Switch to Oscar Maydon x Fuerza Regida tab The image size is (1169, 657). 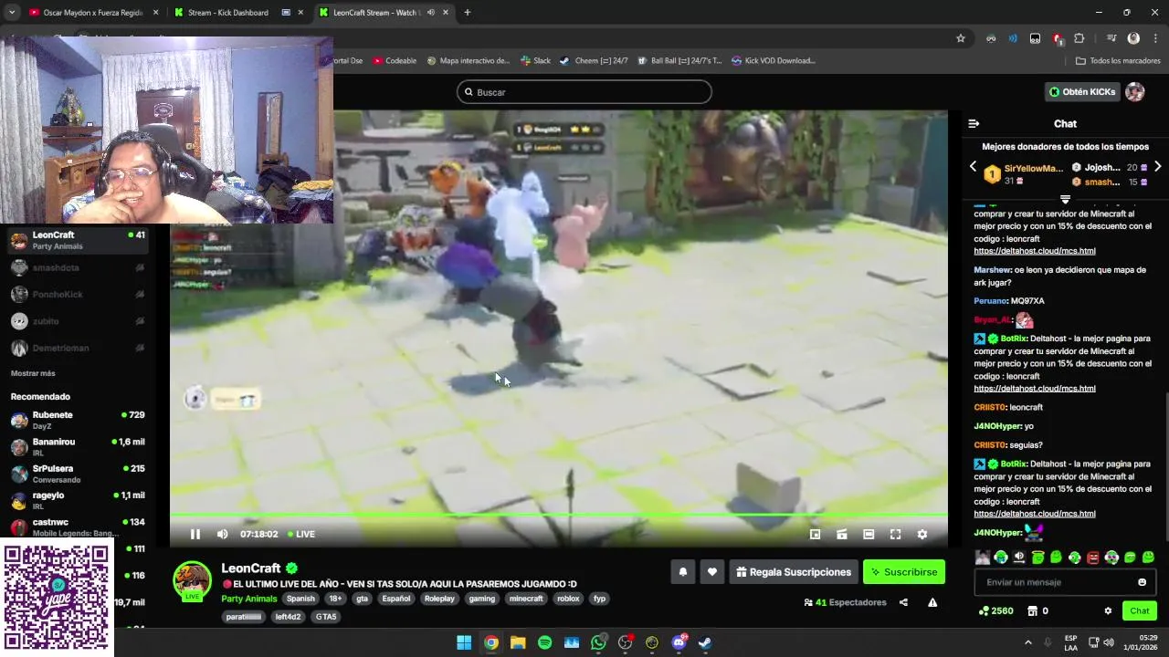(x=93, y=13)
